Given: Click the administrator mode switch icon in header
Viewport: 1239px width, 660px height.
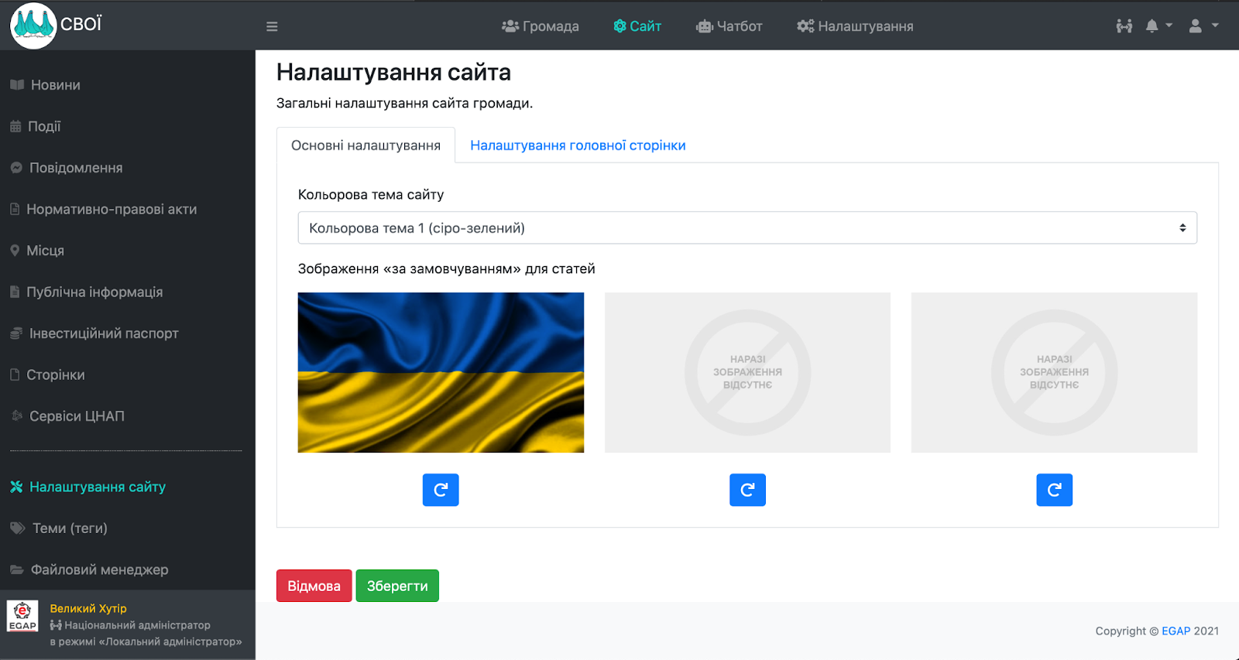Looking at the screenshot, I should (1124, 26).
